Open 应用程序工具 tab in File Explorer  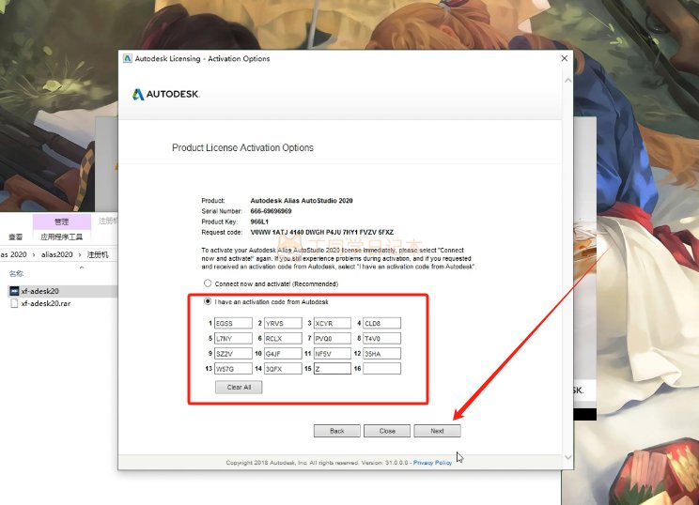[x=61, y=237]
